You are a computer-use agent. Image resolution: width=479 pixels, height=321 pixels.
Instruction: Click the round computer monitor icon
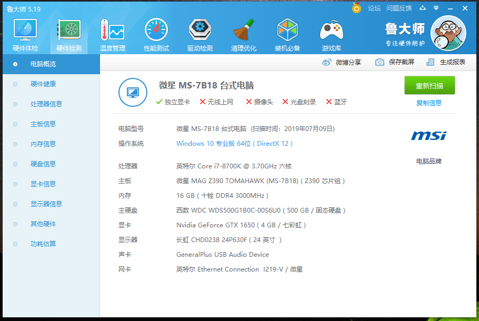coord(133,92)
